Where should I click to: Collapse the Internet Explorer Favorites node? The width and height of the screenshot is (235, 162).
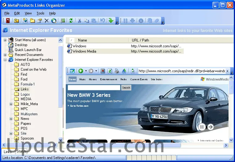coord(5,60)
